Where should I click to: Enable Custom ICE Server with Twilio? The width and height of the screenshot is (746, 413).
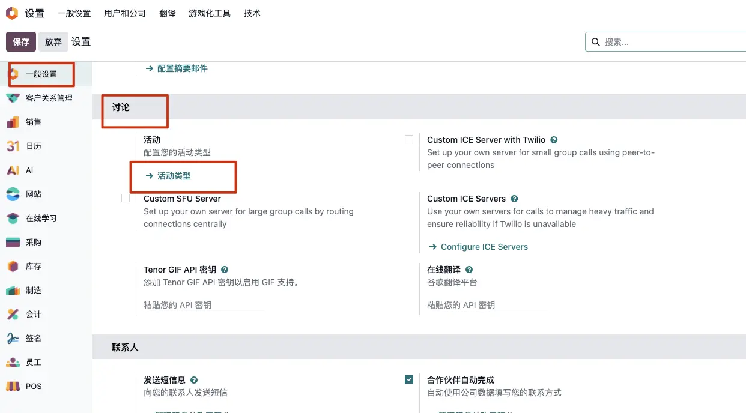(x=409, y=139)
